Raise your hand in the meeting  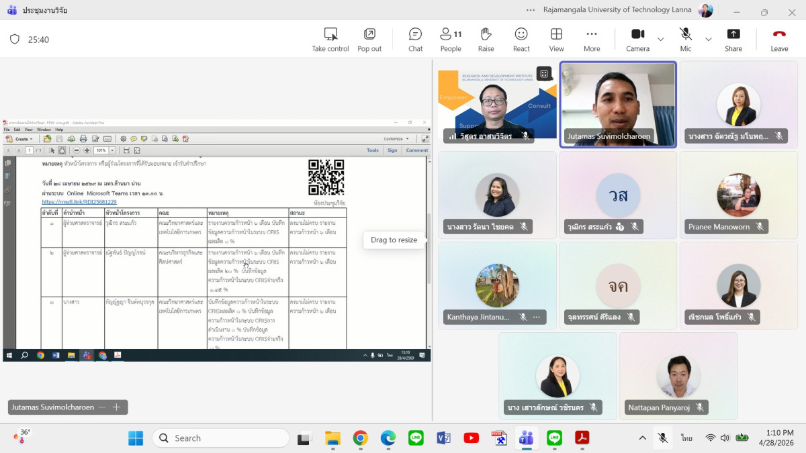click(x=486, y=39)
